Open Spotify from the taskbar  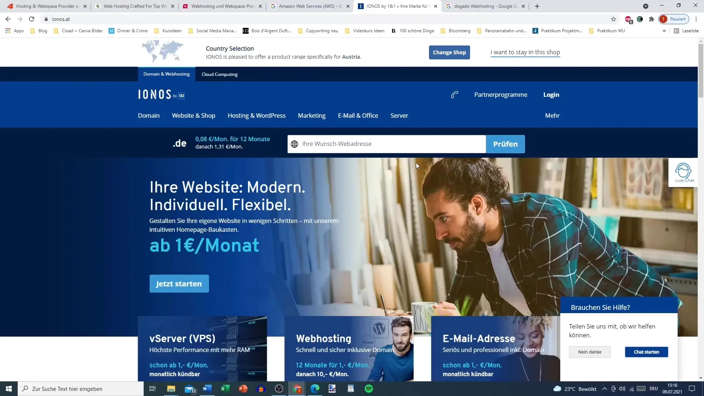tap(369, 389)
